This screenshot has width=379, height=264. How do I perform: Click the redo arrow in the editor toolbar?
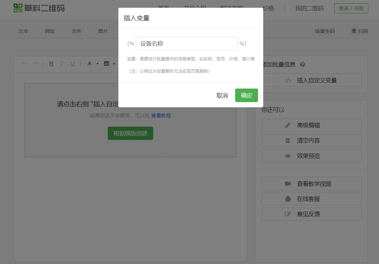coord(35,64)
